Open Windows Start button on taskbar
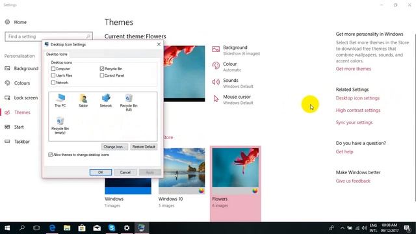Image resolution: width=416 pixels, height=234 pixels. pyautogui.click(x=7, y=228)
